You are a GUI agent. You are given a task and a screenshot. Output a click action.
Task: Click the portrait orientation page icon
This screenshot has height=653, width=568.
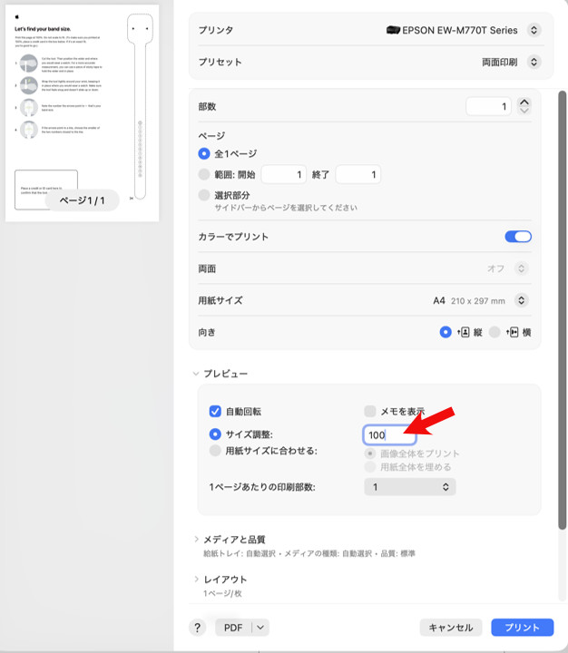[x=464, y=332]
